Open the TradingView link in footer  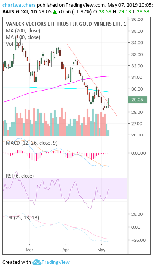point(56,262)
